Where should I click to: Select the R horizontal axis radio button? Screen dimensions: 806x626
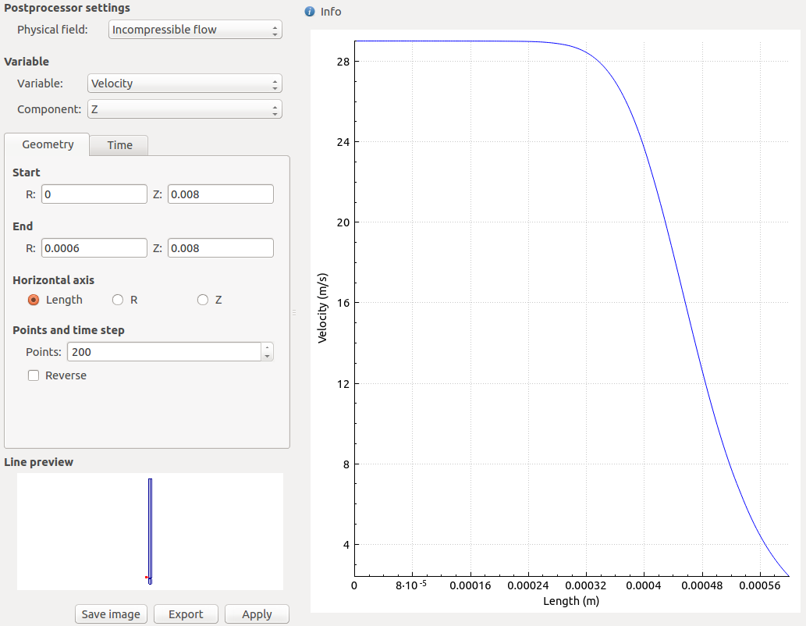[x=119, y=300]
